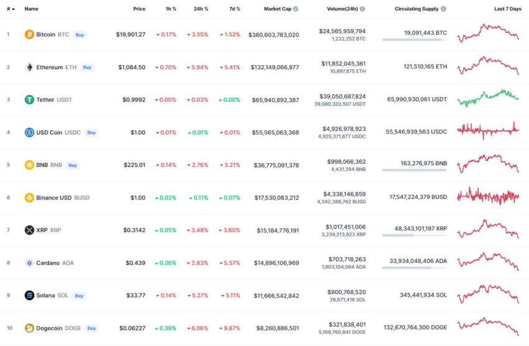Open the Cardano ADA name link
This screenshot has width=529, height=346.
[x=55, y=263]
